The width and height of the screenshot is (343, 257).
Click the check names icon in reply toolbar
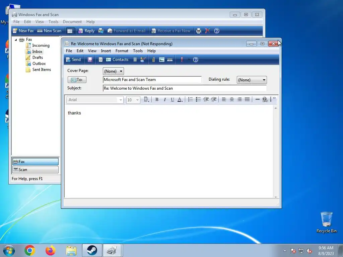[143, 60]
